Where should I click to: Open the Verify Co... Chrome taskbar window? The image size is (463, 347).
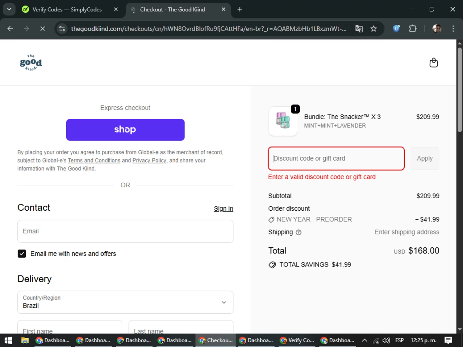point(297,340)
